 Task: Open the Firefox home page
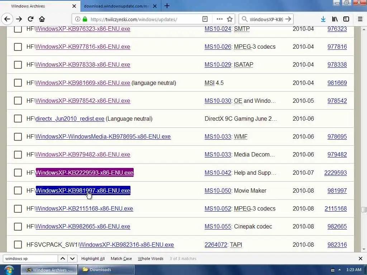point(42,19)
